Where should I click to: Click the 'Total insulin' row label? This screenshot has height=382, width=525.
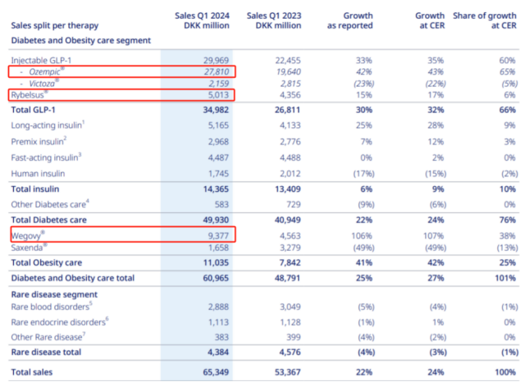(x=34, y=189)
